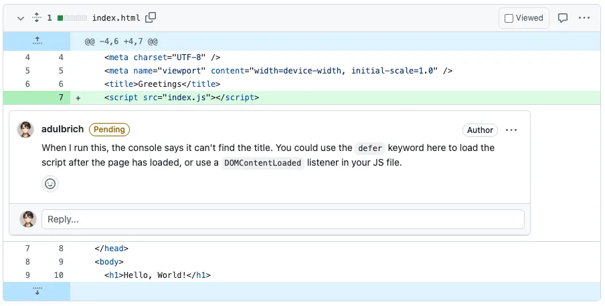Expand hidden lines below line 10
This screenshot has width=605, height=306.
[x=37, y=291]
